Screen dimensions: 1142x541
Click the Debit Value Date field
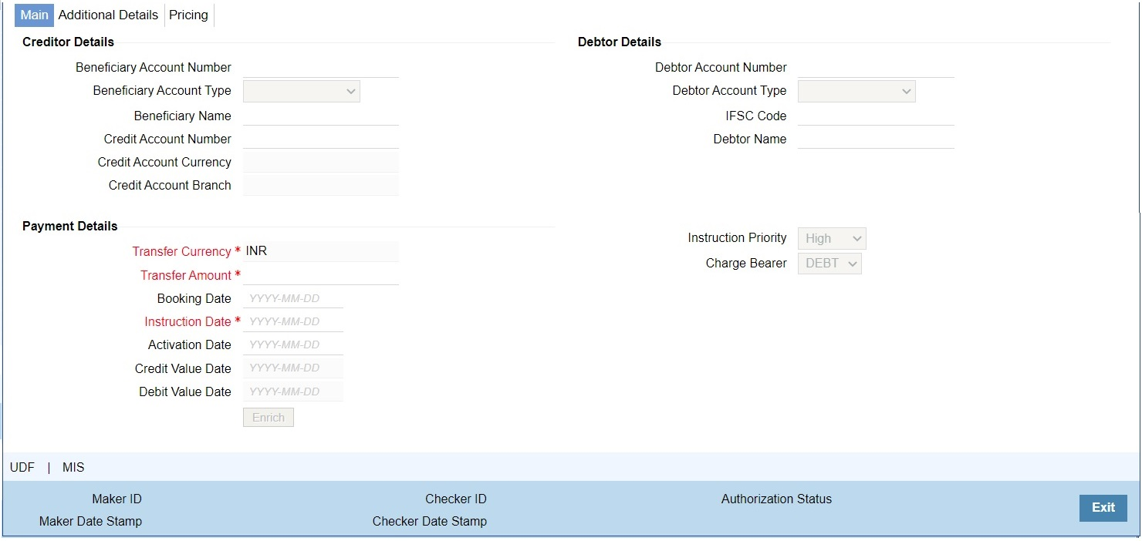pyautogui.click(x=293, y=391)
